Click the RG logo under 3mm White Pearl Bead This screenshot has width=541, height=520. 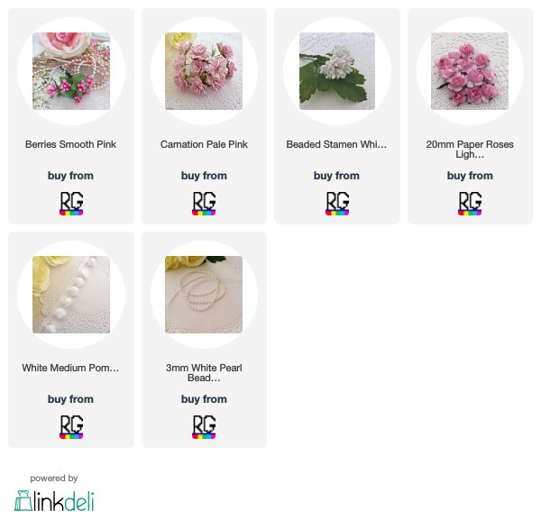pos(204,426)
